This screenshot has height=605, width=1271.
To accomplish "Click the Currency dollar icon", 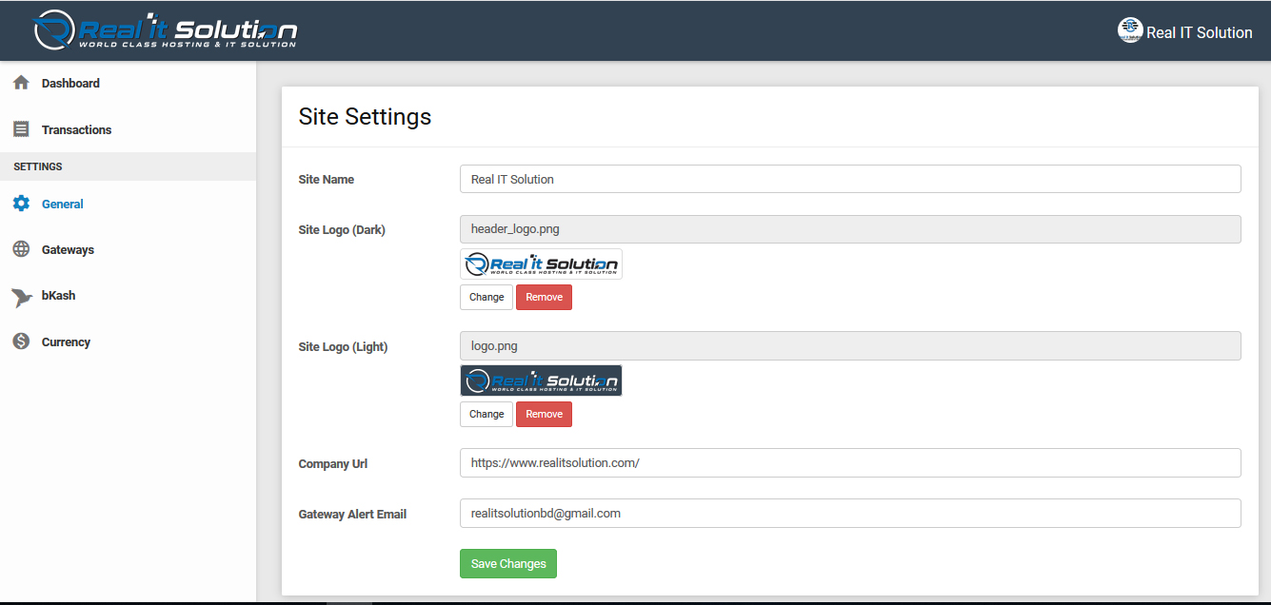I will 21,342.
